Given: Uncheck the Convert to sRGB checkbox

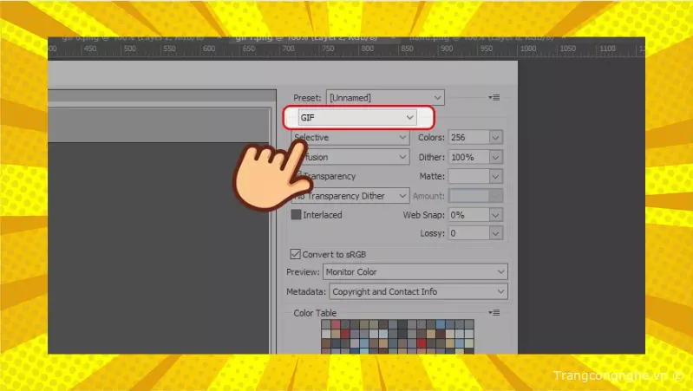Looking at the screenshot, I should point(295,254).
